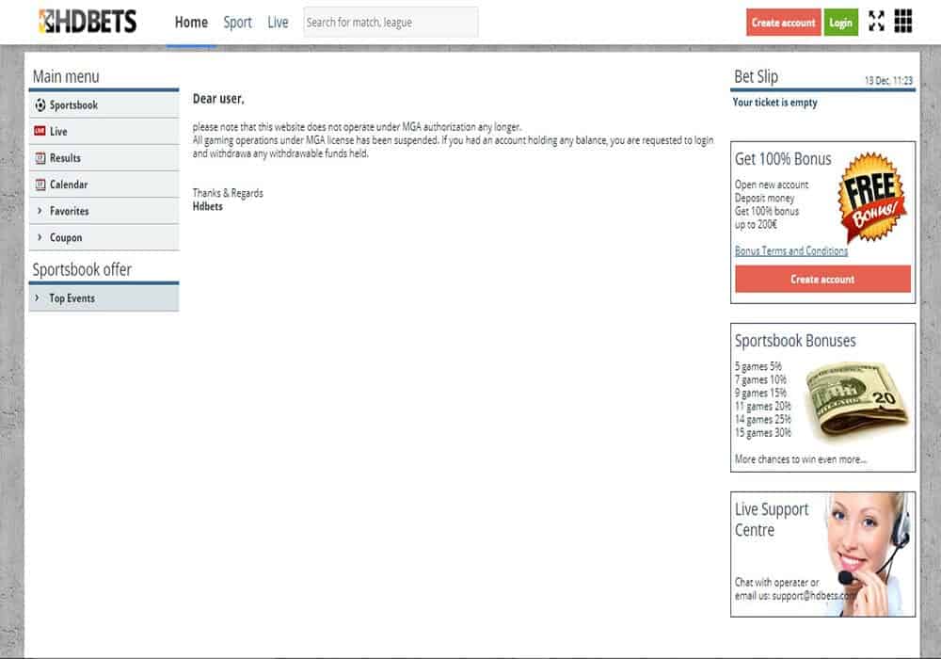Click the '15 games 30%' bonus line
This screenshot has height=659, width=941.
click(x=763, y=433)
